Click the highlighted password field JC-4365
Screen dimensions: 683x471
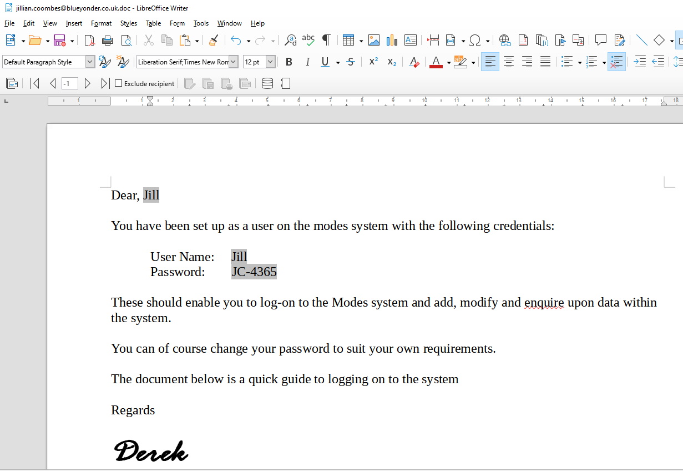point(254,272)
